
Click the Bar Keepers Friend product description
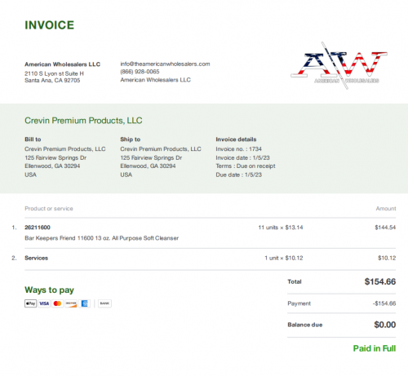[102, 238]
